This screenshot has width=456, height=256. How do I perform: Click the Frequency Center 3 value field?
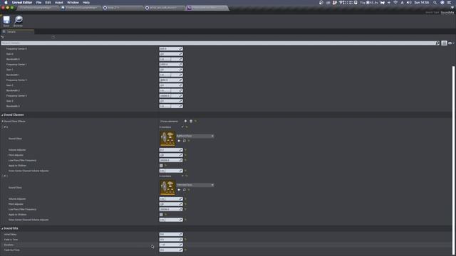point(171,96)
